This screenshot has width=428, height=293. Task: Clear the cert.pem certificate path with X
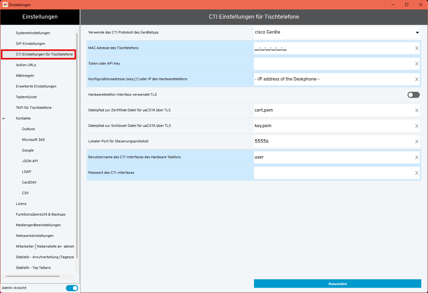(x=417, y=110)
